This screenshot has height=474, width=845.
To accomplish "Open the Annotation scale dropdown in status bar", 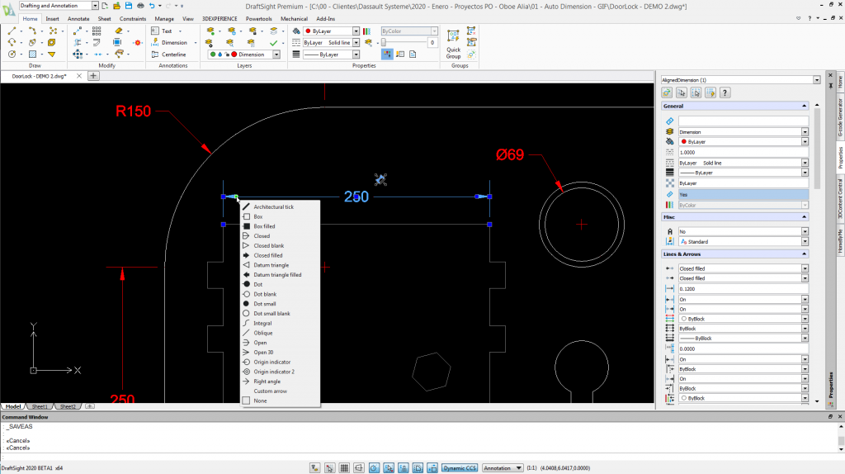I will coord(503,467).
